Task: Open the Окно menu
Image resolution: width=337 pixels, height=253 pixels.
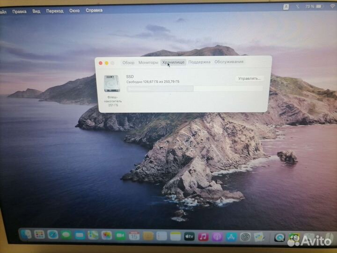Action: (x=74, y=10)
